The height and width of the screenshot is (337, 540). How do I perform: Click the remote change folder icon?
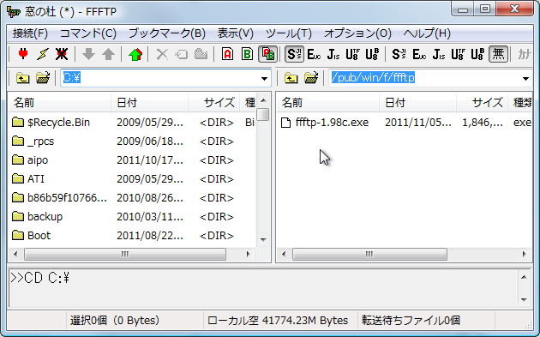[311, 78]
